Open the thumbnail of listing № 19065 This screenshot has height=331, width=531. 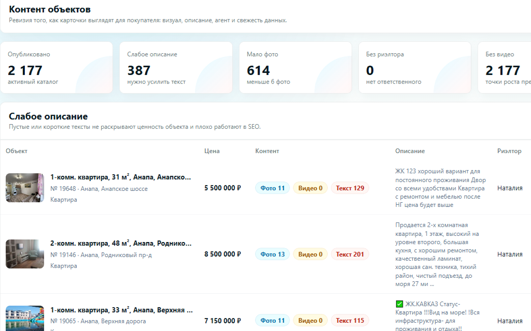pyautogui.click(x=25, y=319)
